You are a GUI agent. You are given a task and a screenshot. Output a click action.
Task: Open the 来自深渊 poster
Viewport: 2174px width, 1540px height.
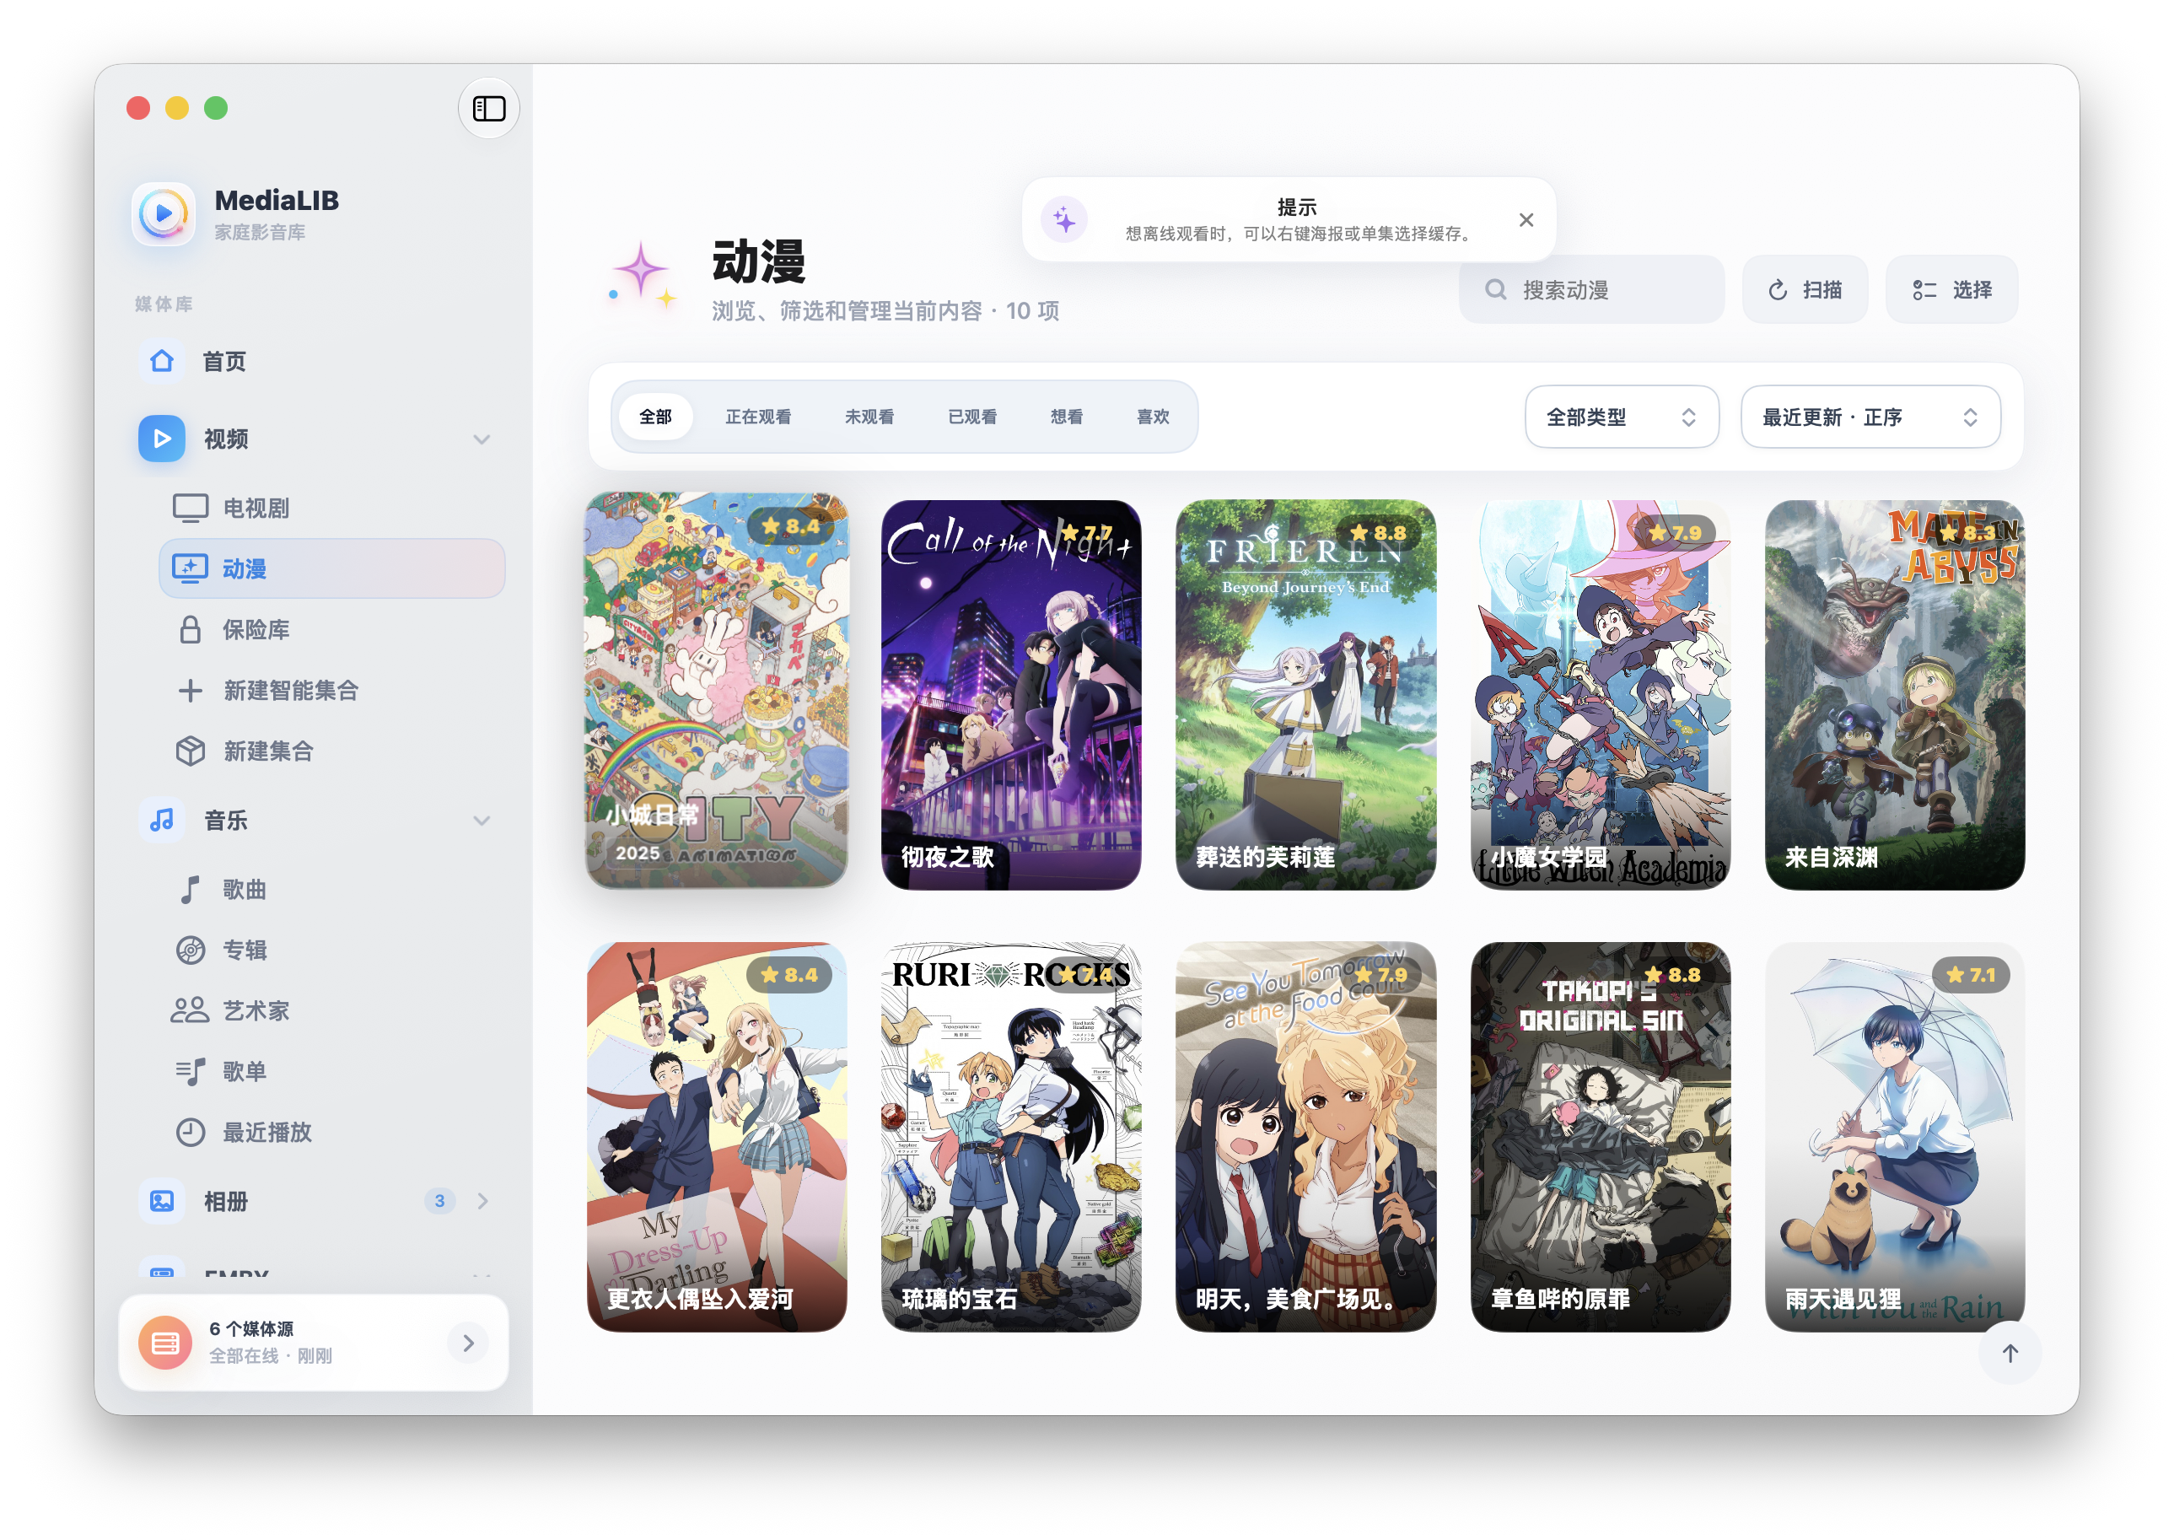click(x=1894, y=695)
